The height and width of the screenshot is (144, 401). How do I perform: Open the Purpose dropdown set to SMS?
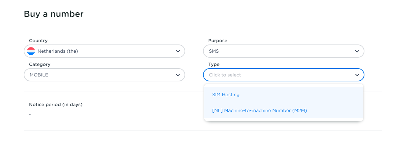(x=280, y=51)
